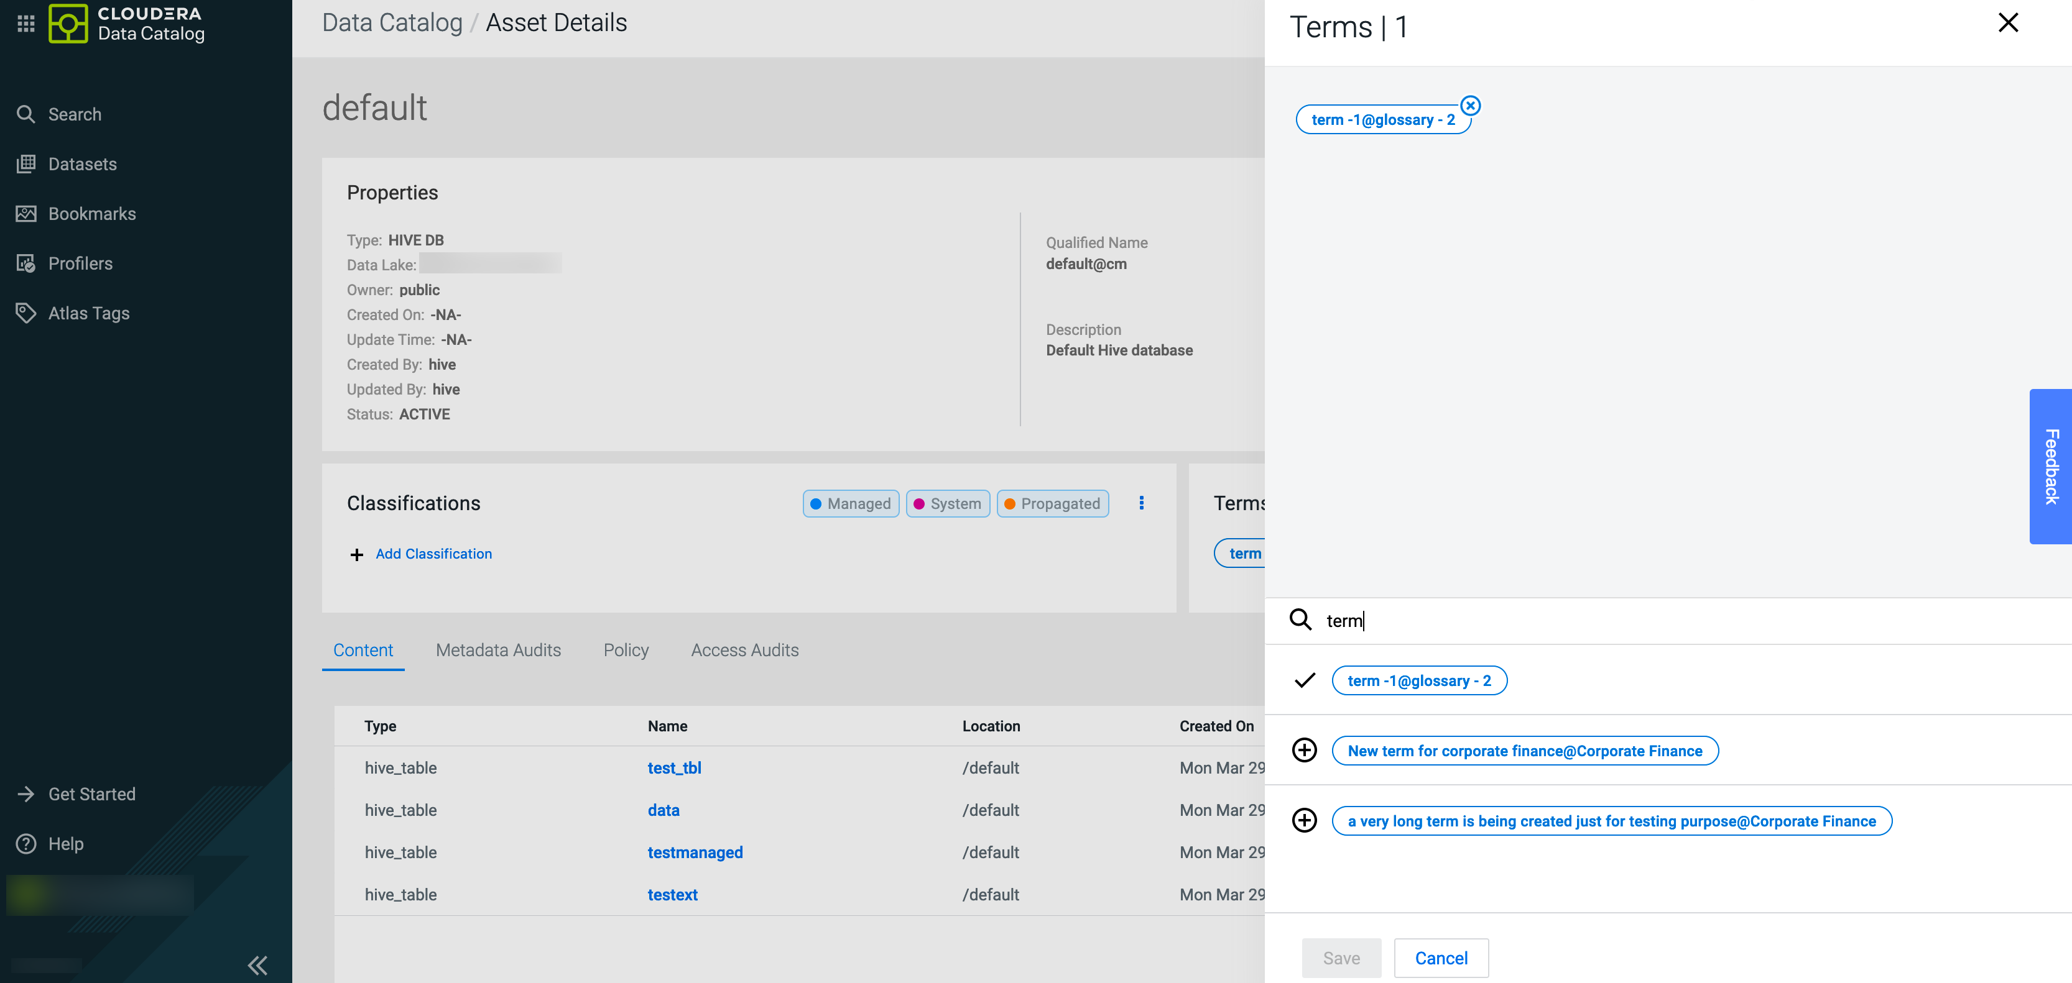Switch to the Policy tab
Screen dimensions: 2072x983
point(626,650)
